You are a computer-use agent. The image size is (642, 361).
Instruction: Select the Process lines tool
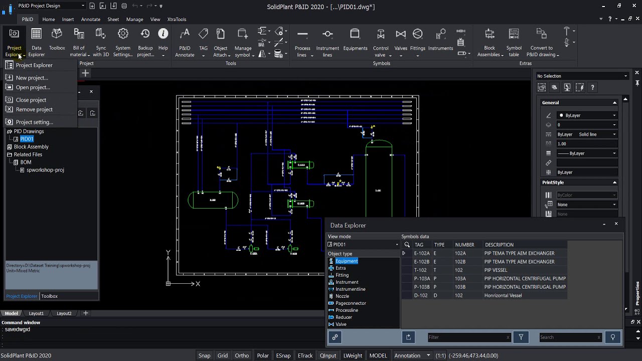pos(302,42)
